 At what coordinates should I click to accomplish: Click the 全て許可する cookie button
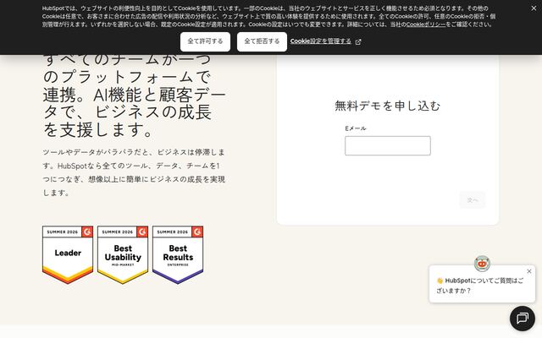[205, 41]
